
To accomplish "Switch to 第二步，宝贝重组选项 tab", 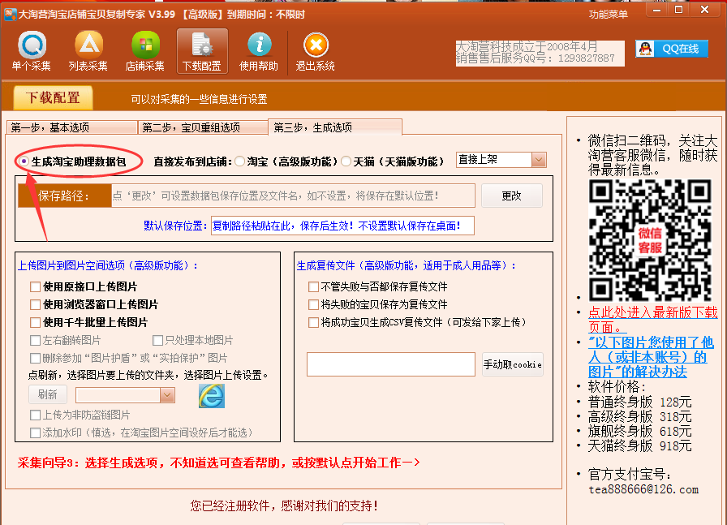I will coord(203,127).
